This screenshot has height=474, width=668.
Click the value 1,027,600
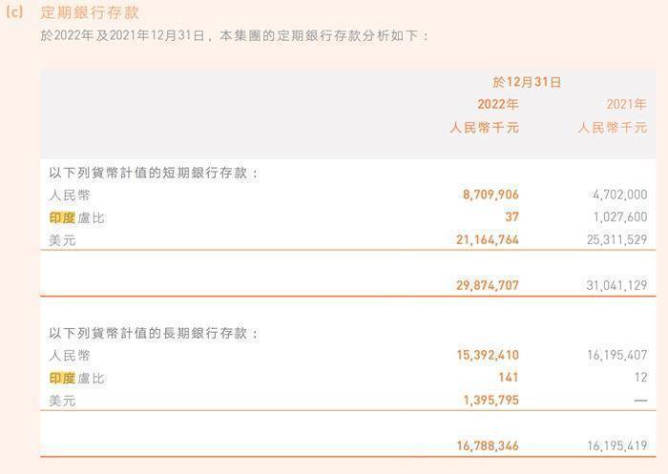620,216
